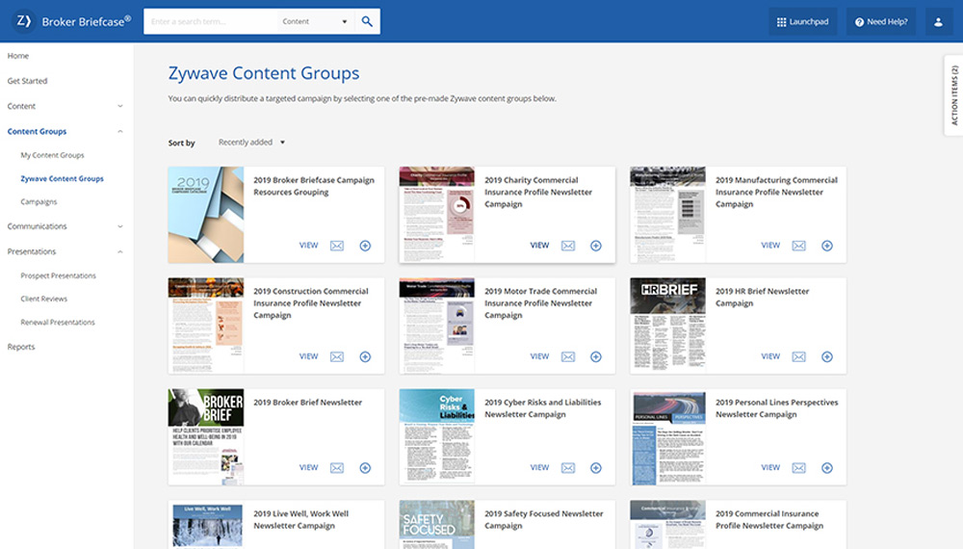Open Get Started in the sidebar
Screen dimensions: 963x549
tap(27, 81)
